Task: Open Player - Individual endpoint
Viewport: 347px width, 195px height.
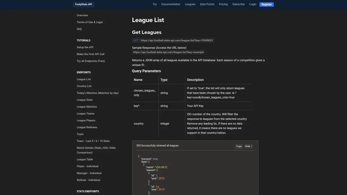Action: [x=88, y=166]
